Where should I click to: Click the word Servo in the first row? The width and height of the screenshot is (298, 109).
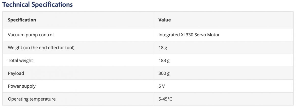[201, 35]
